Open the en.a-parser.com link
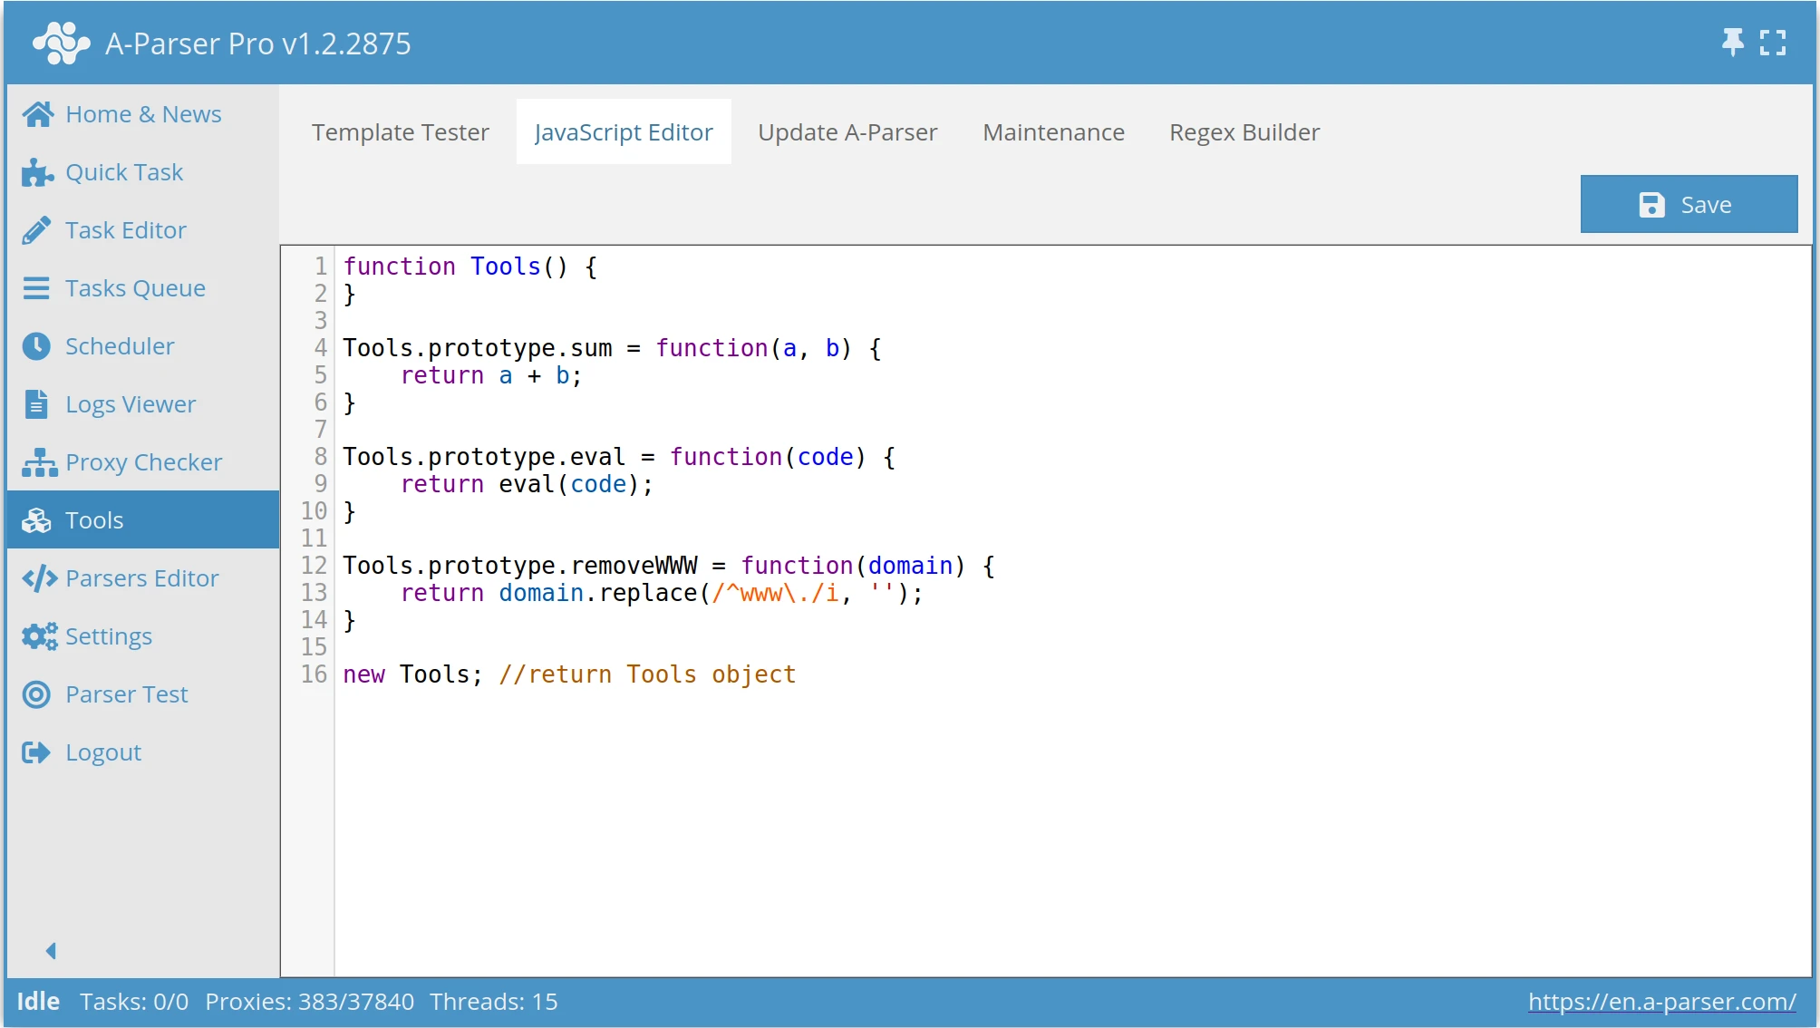1820x1028 pixels. [x=1661, y=1002]
